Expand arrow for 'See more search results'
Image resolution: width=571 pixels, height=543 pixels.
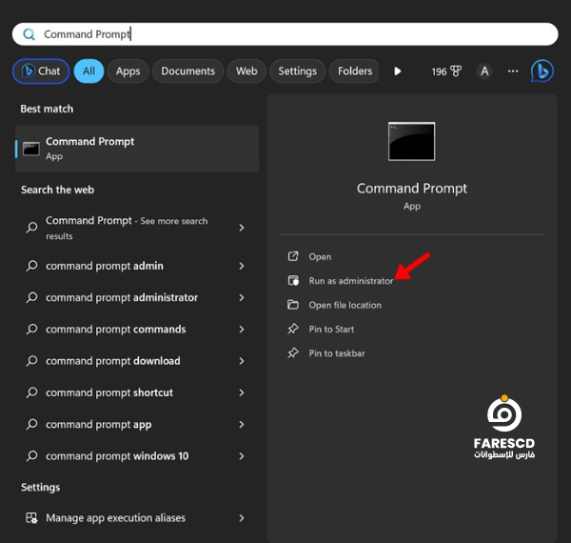[x=242, y=228]
